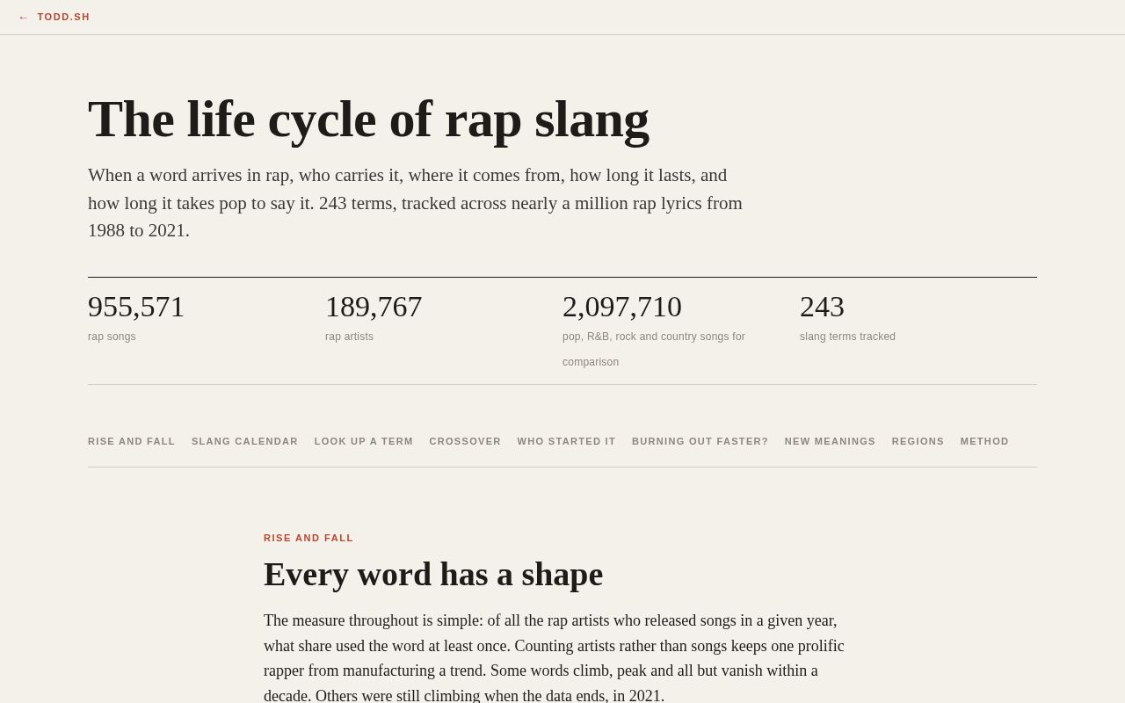Screen dimensions: 1125x703
Task: Go to Look Up a Term
Action: pyautogui.click(x=364, y=441)
